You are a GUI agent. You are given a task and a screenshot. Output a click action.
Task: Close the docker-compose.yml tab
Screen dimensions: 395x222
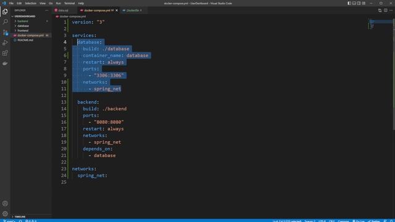[x=117, y=10]
